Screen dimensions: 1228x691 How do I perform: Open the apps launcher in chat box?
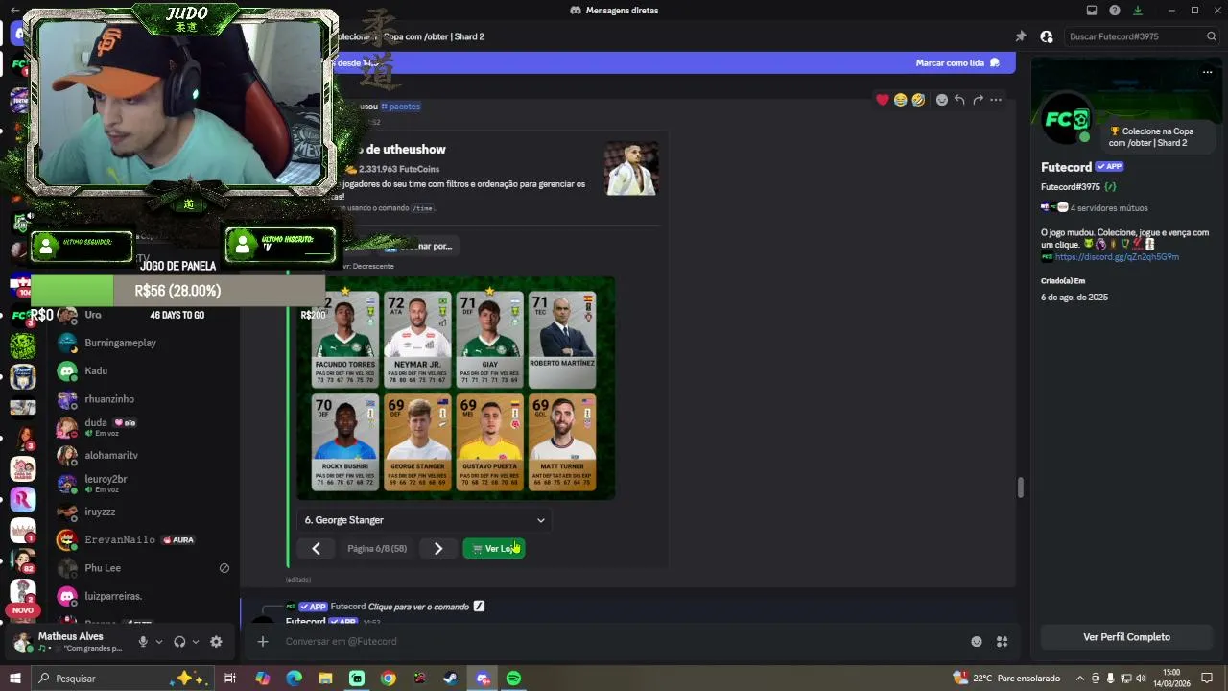[x=1002, y=641]
